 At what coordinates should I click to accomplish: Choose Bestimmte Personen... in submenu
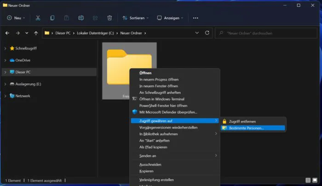tap(253, 128)
